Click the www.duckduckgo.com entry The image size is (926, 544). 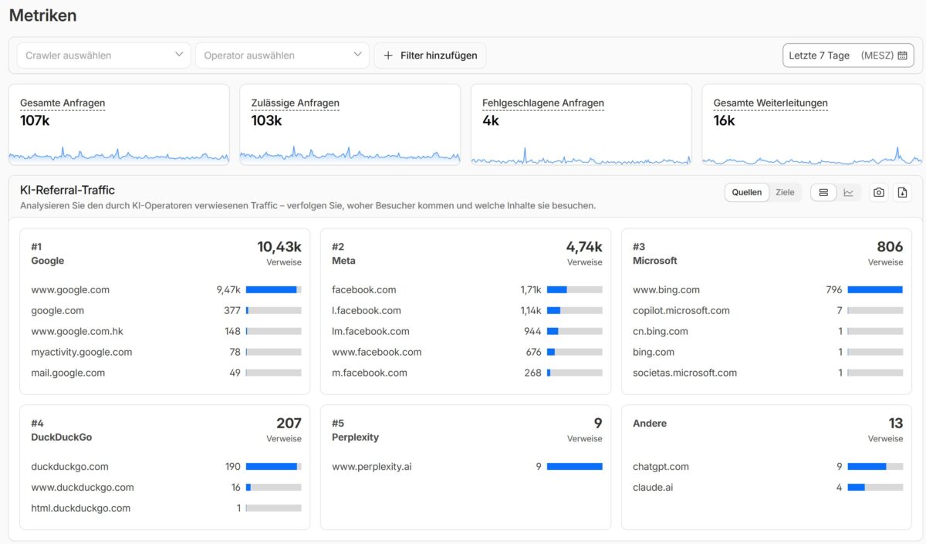[x=83, y=488]
